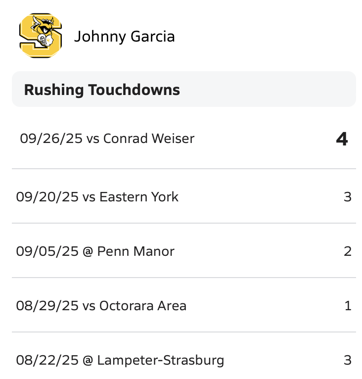Open the Octorara Area opponent name
The width and height of the screenshot is (362, 379).
pyautogui.click(x=143, y=306)
